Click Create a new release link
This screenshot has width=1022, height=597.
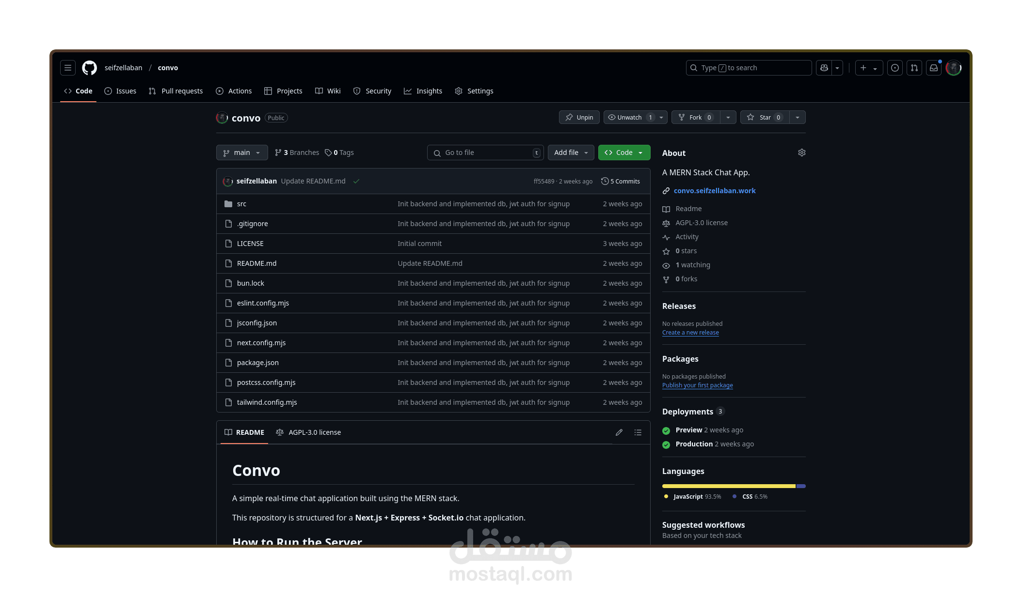[x=690, y=333]
